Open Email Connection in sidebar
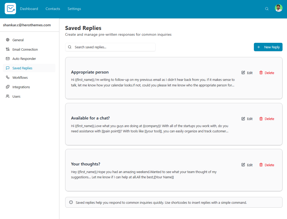 pyautogui.click(x=25, y=49)
